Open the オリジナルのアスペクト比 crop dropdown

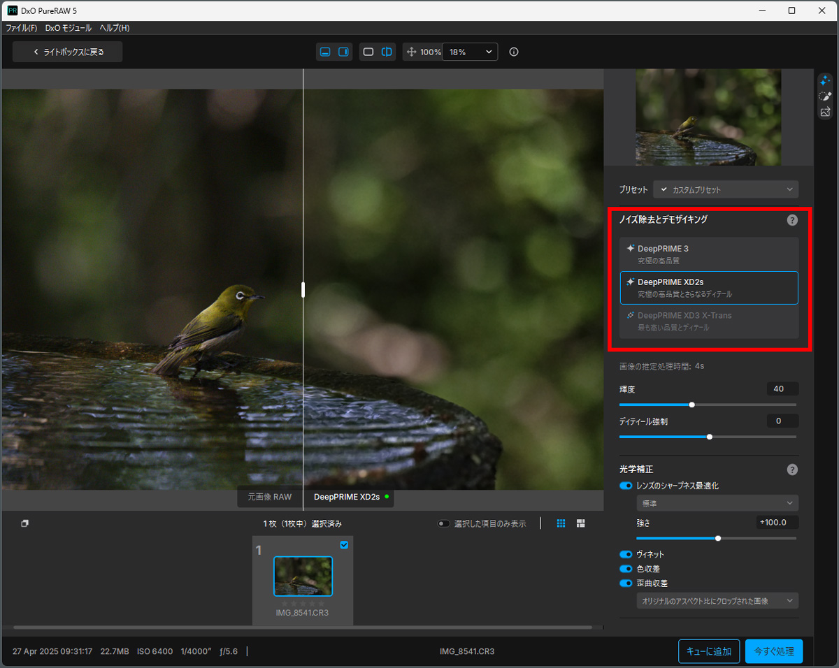point(717,601)
